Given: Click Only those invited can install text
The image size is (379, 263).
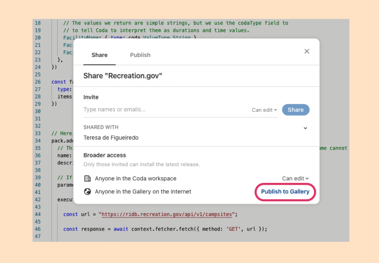Looking at the screenshot, I should pos(141,164).
